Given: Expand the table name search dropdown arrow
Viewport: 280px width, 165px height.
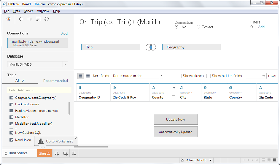Looking at the screenshot, I should (x=69, y=90).
